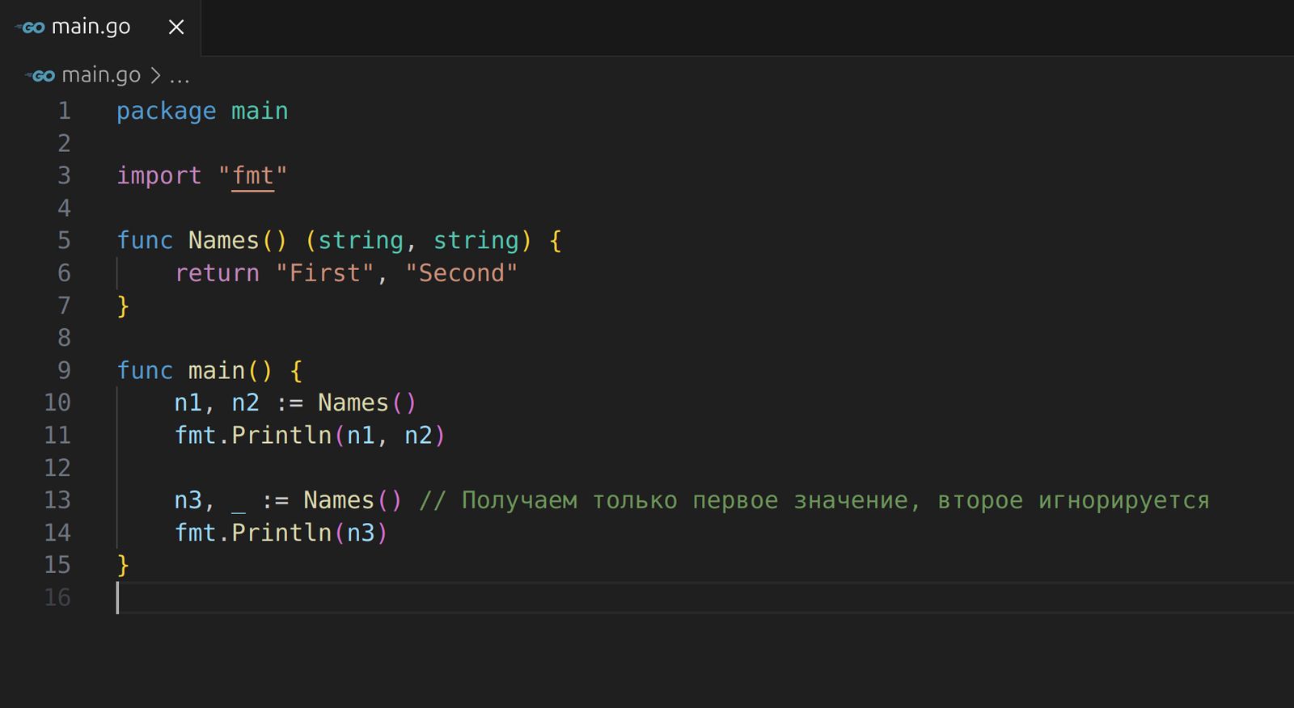This screenshot has width=1294, height=708.
Task: Place cursor in the "First" string literal
Action: pyautogui.click(x=324, y=273)
